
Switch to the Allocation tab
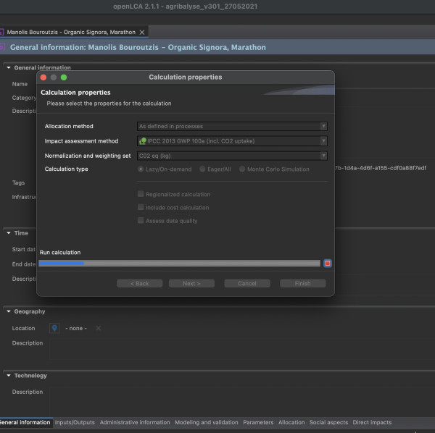click(291, 422)
